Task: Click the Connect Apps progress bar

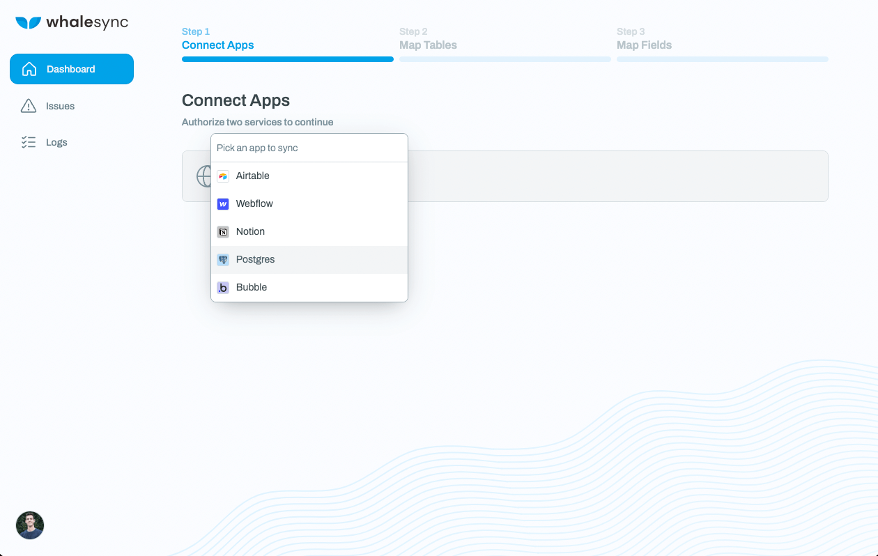Action: [x=288, y=59]
